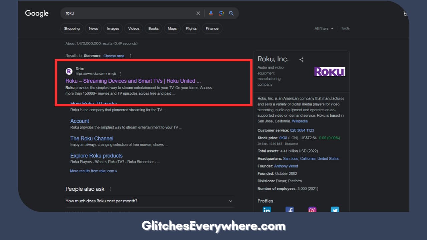Click the 'Profiles' heading

tap(265, 201)
